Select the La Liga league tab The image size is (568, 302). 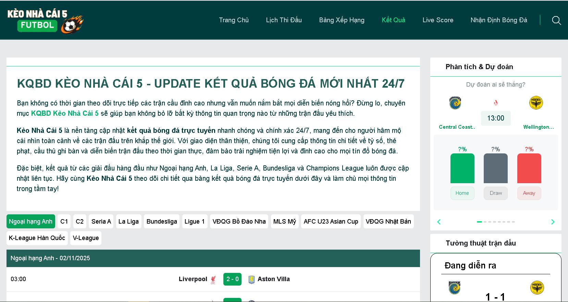point(128,222)
